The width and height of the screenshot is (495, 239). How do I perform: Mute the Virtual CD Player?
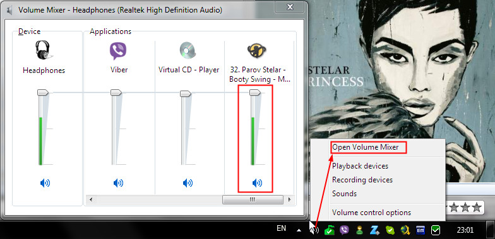click(188, 182)
